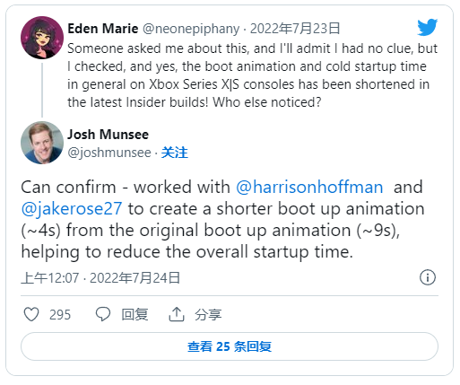This screenshot has height=385, width=460.
Task: Open the @neonepiphany handle
Action: pyautogui.click(x=191, y=29)
